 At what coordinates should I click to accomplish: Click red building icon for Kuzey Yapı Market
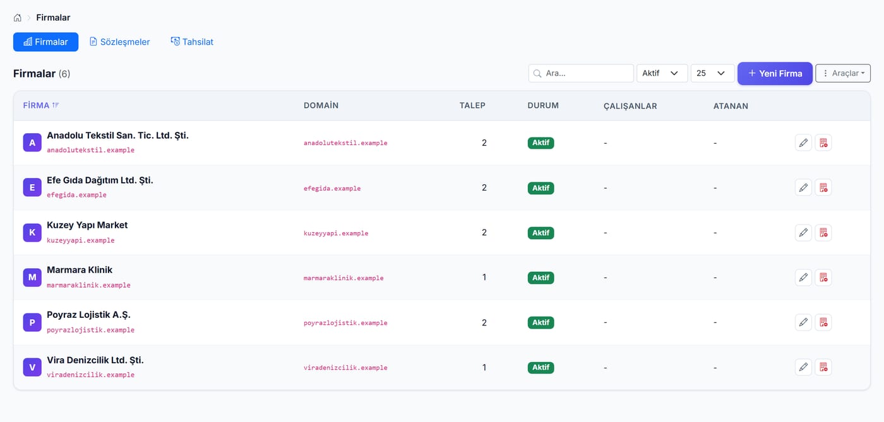pyautogui.click(x=823, y=233)
